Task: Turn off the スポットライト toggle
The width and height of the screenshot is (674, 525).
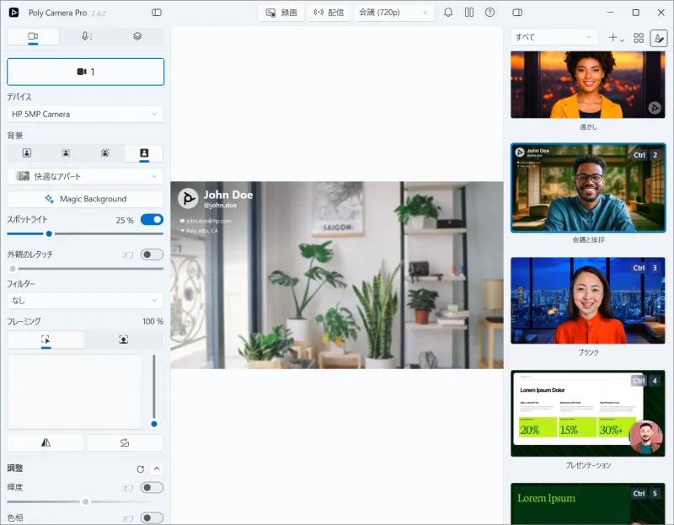Action: 152,220
